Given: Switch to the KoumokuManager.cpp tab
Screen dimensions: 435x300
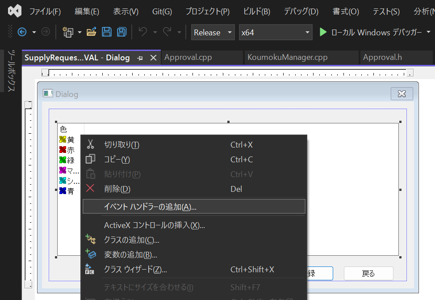Looking at the screenshot, I should (x=288, y=57).
